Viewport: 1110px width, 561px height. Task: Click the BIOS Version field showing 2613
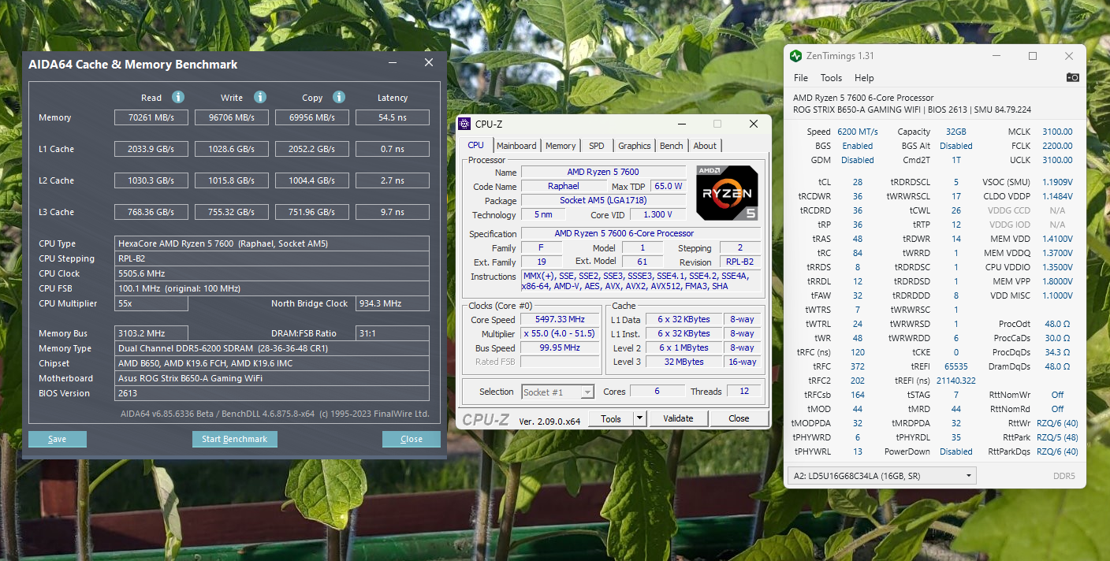click(x=273, y=393)
